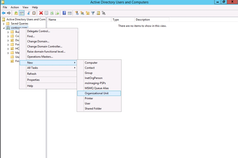Click the Filter funnel toolbar icon
Viewport: 238px width, 158px height.
point(93,13)
